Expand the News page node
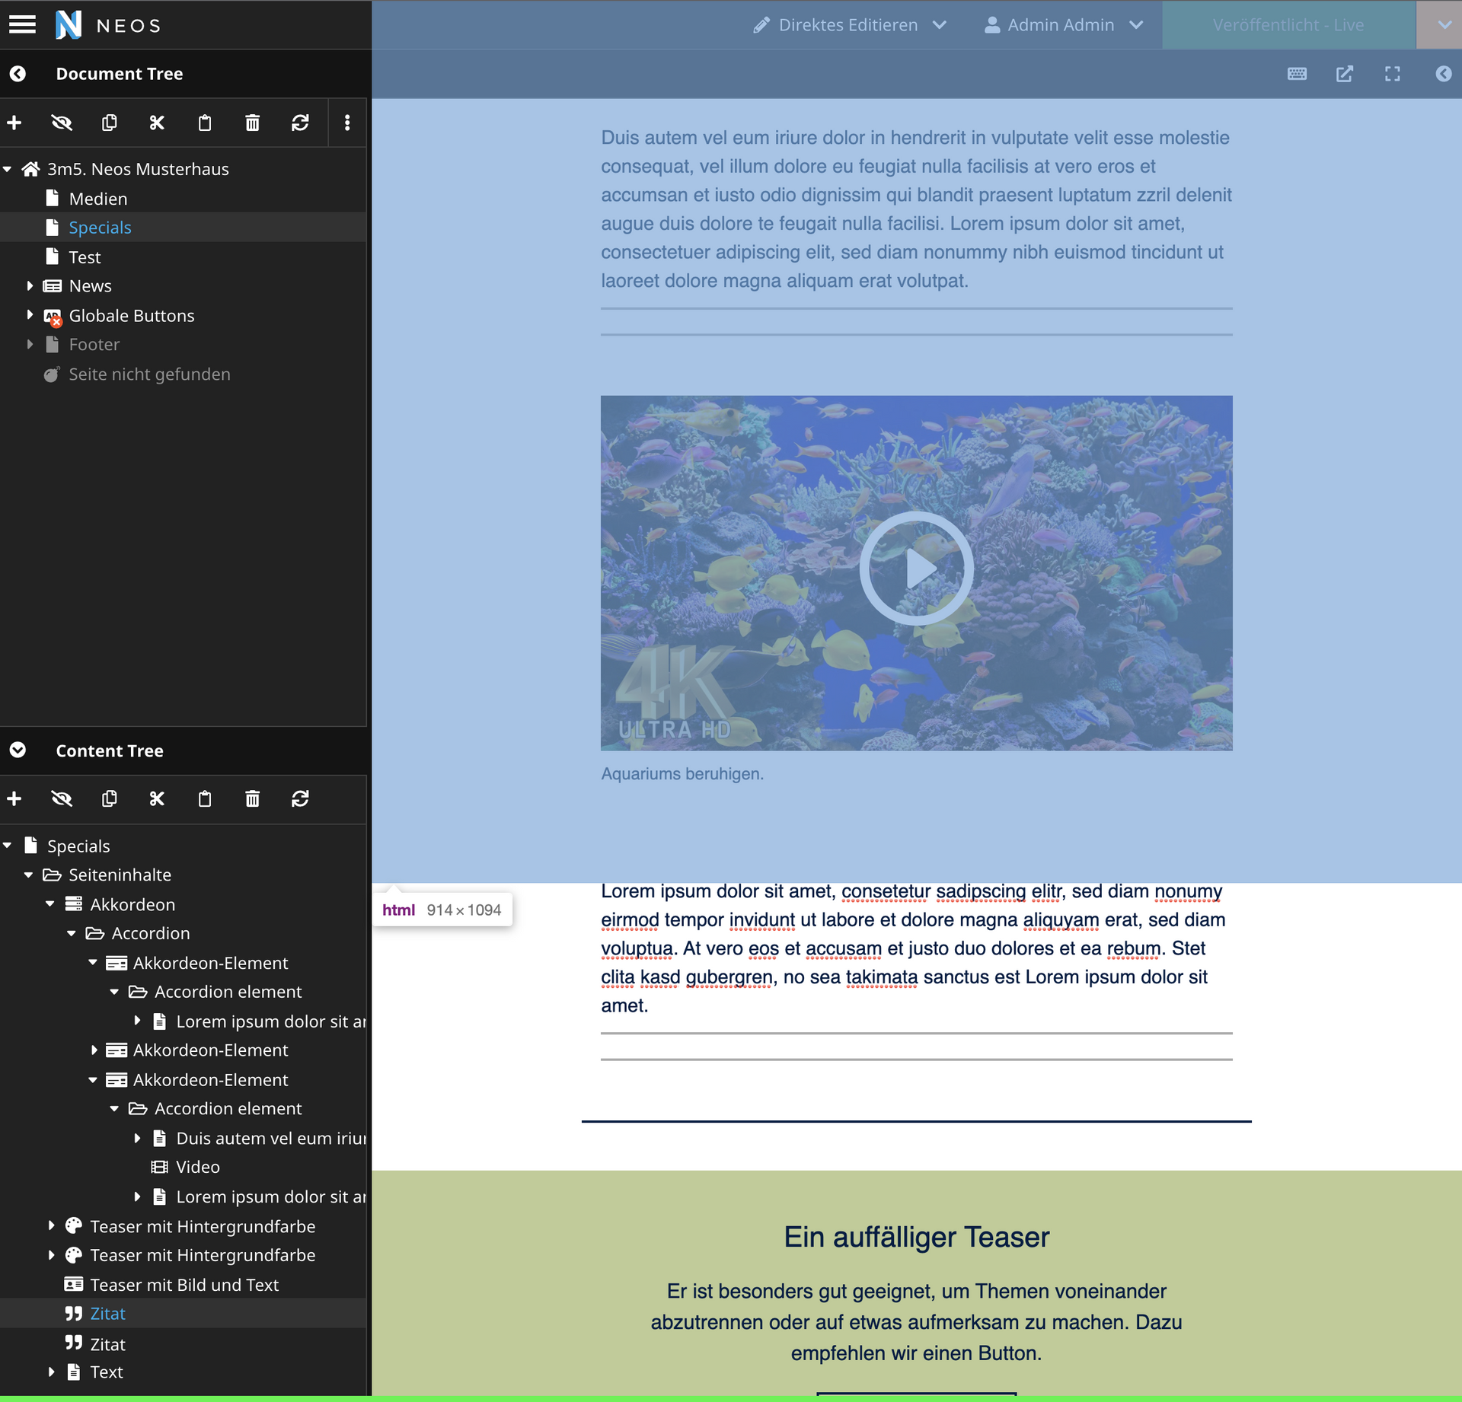 (x=30, y=286)
